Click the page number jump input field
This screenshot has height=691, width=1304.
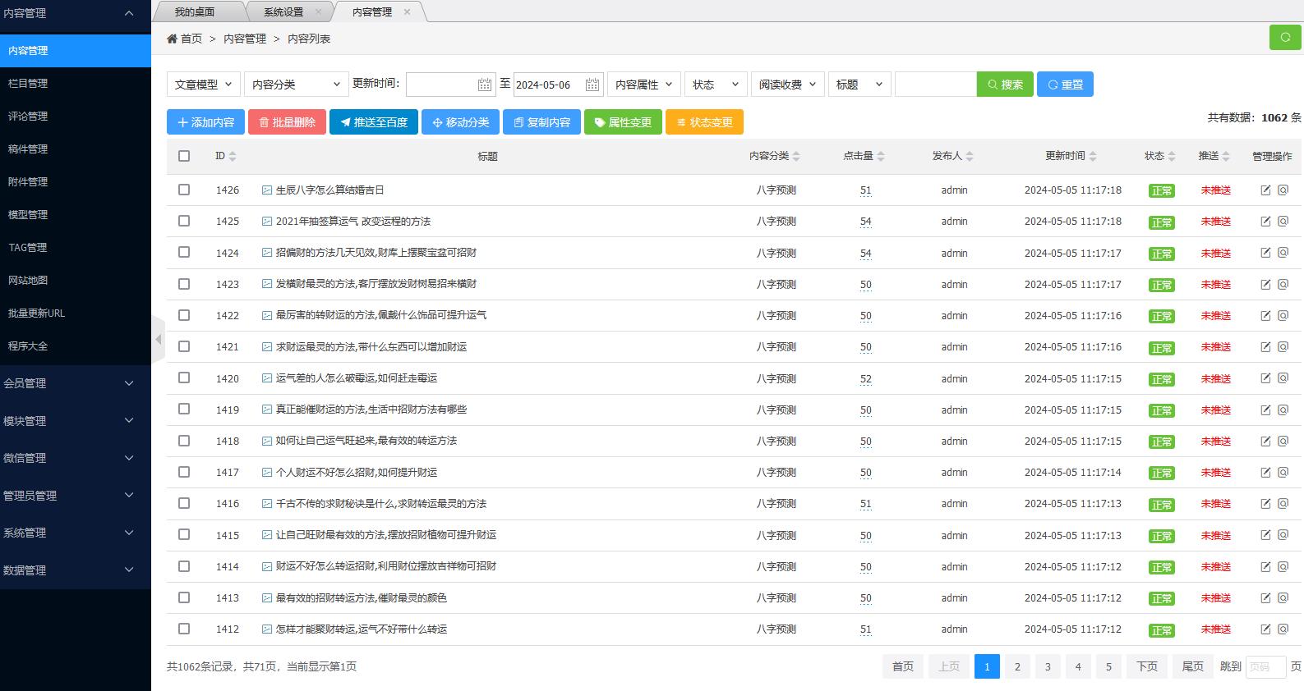click(1265, 666)
